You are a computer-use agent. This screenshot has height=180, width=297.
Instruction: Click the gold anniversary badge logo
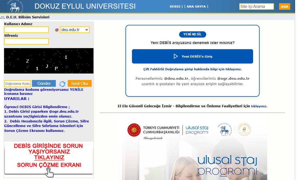pos(244,130)
